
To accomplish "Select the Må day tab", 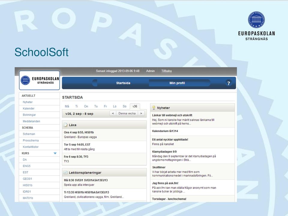I will click(67, 106).
